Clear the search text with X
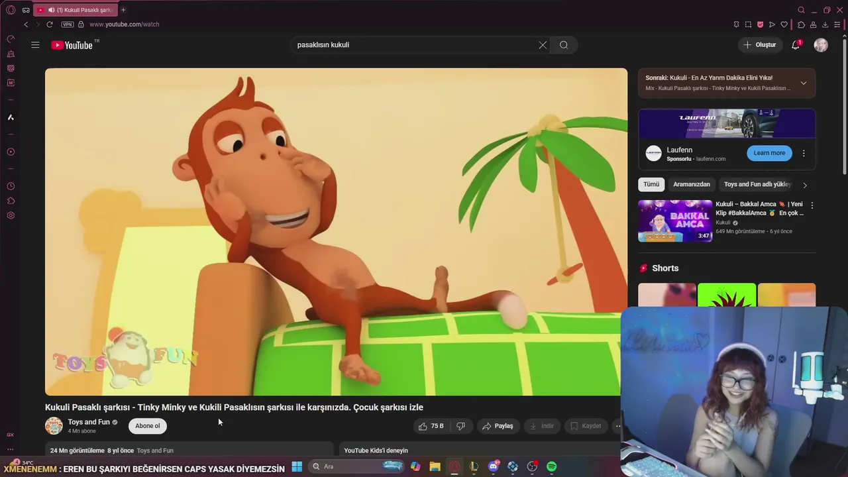Image resolution: width=848 pixels, height=477 pixels. coord(543,45)
